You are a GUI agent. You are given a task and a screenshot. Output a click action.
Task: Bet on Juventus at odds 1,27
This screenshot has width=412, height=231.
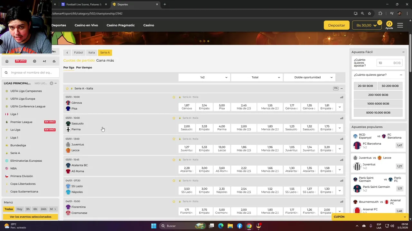(187, 149)
